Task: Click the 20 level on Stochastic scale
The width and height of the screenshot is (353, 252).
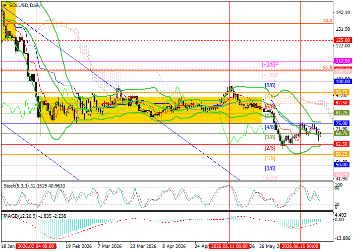Action: pyautogui.click(x=337, y=205)
